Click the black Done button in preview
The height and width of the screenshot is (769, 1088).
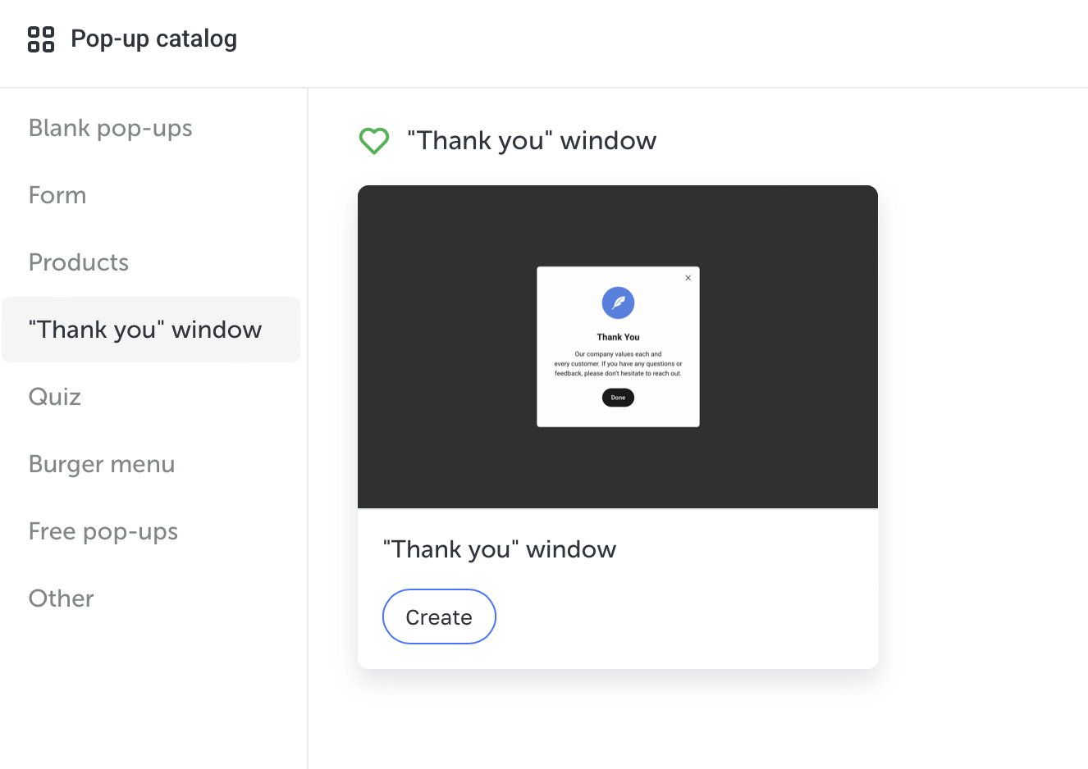618,398
